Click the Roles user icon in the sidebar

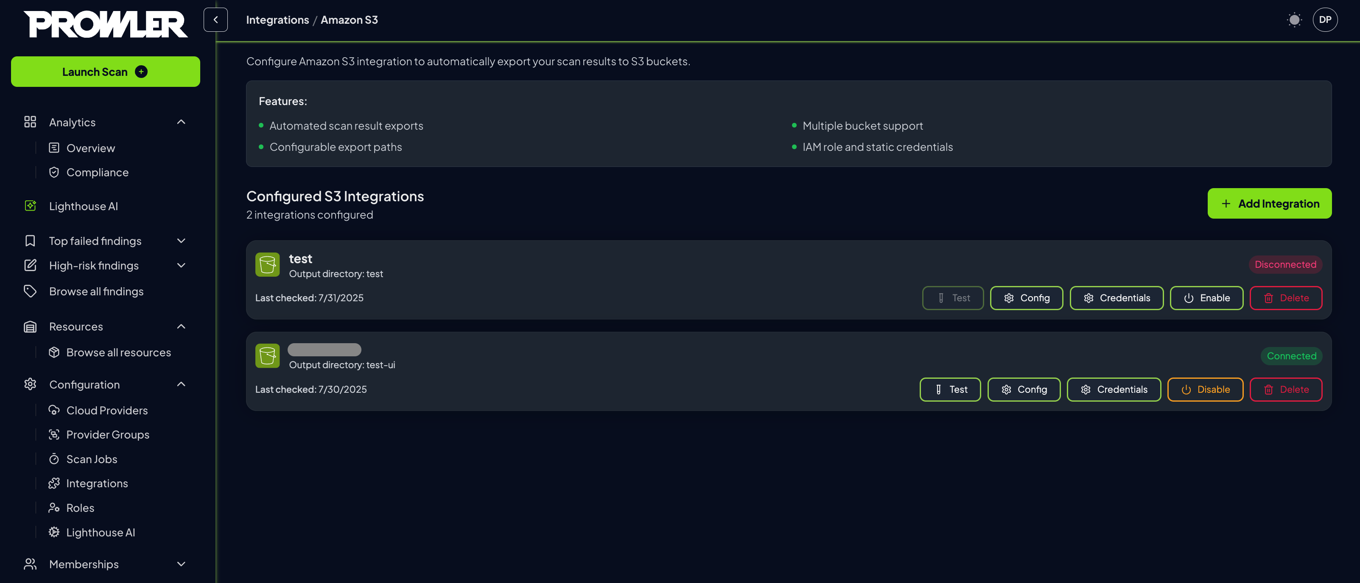click(x=54, y=507)
